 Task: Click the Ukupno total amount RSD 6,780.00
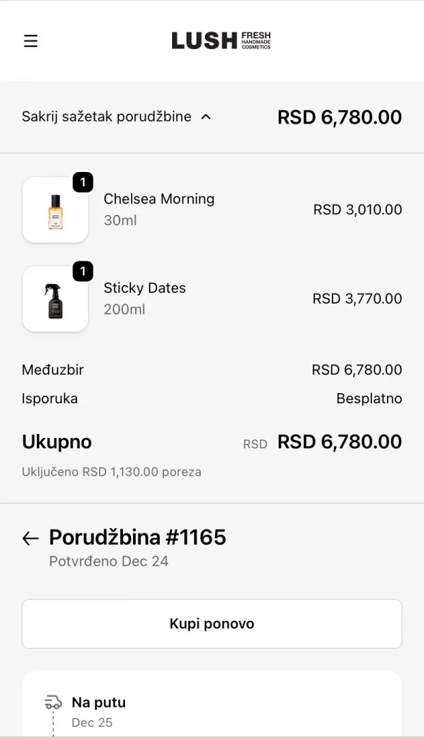click(339, 442)
